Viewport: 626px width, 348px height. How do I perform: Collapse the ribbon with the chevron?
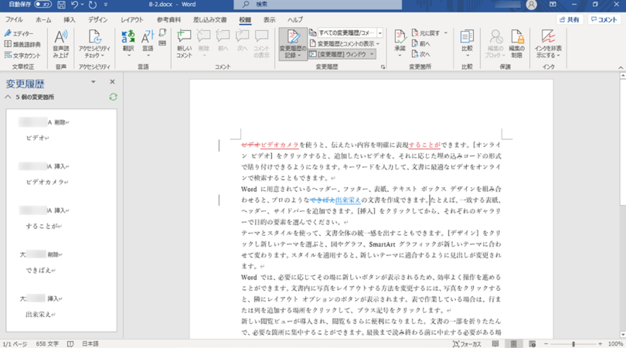tap(621, 67)
